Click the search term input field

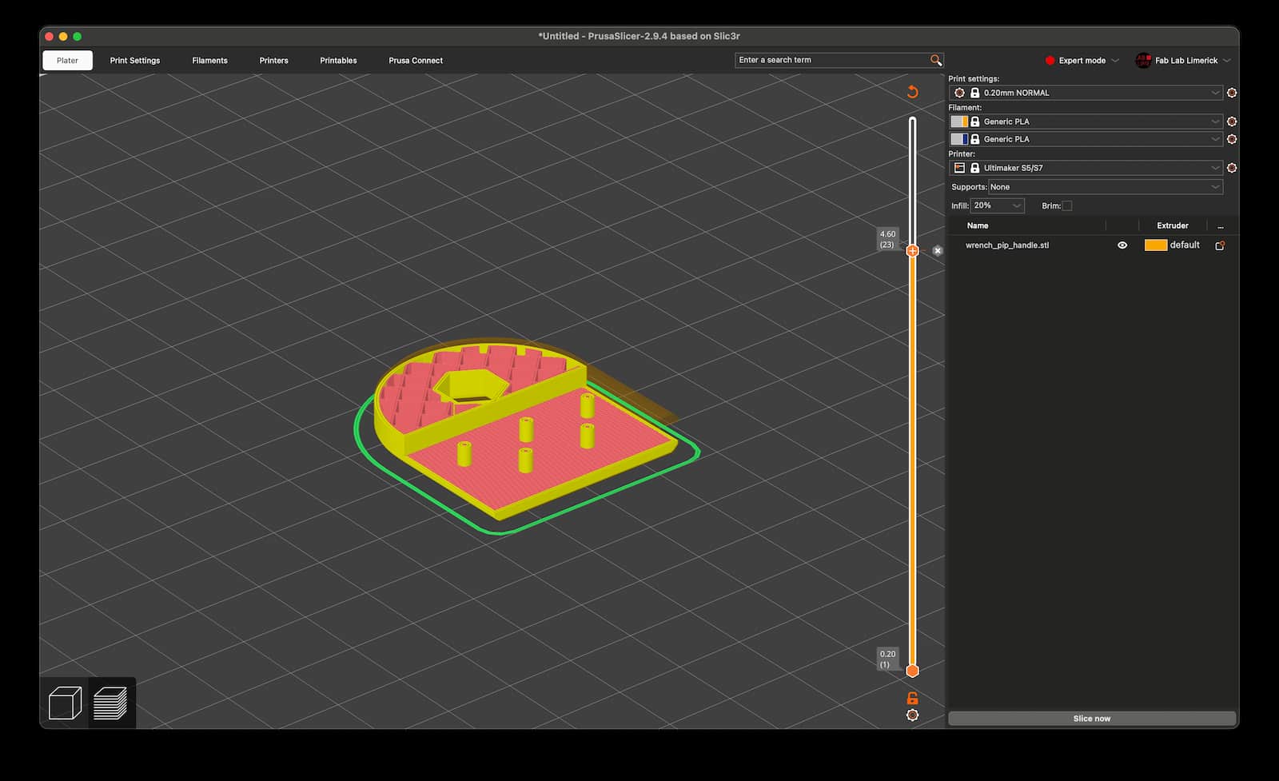pyautogui.click(x=831, y=60)
